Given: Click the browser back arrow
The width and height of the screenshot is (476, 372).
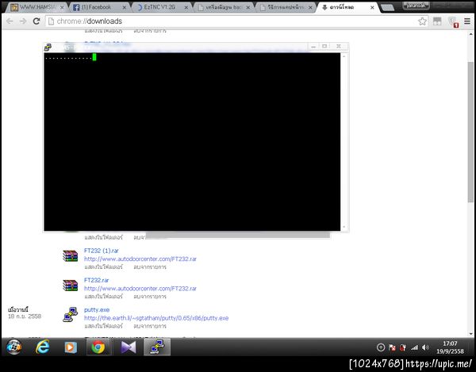Looking at the screenshot, I should [x=10, y=21].
